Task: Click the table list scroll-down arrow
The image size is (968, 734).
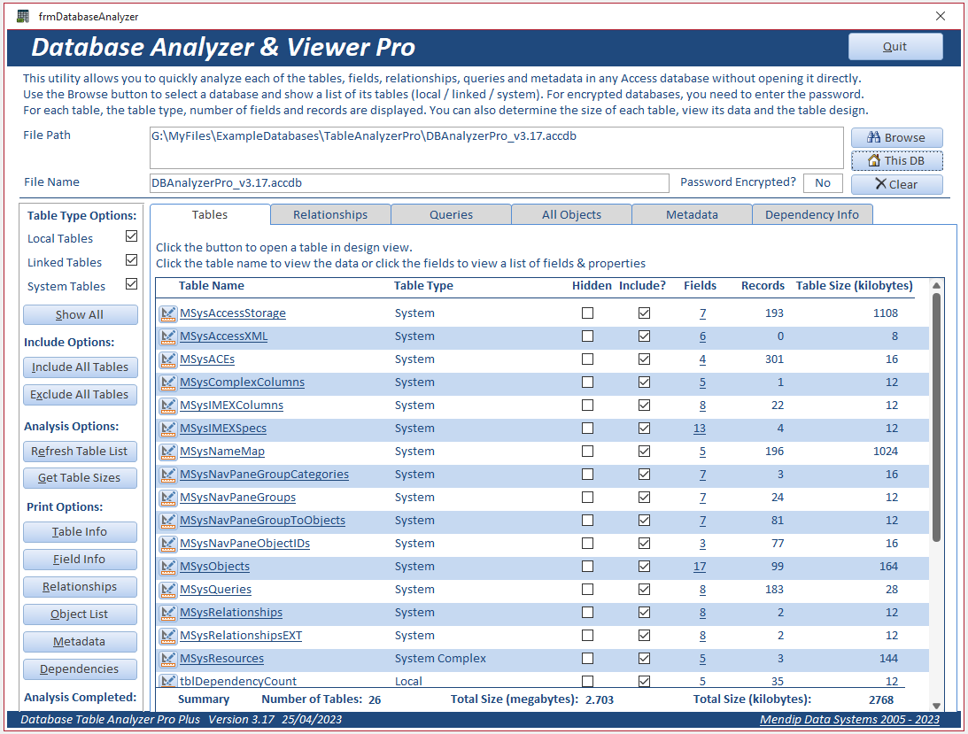Action: click(x=936, y=706)
